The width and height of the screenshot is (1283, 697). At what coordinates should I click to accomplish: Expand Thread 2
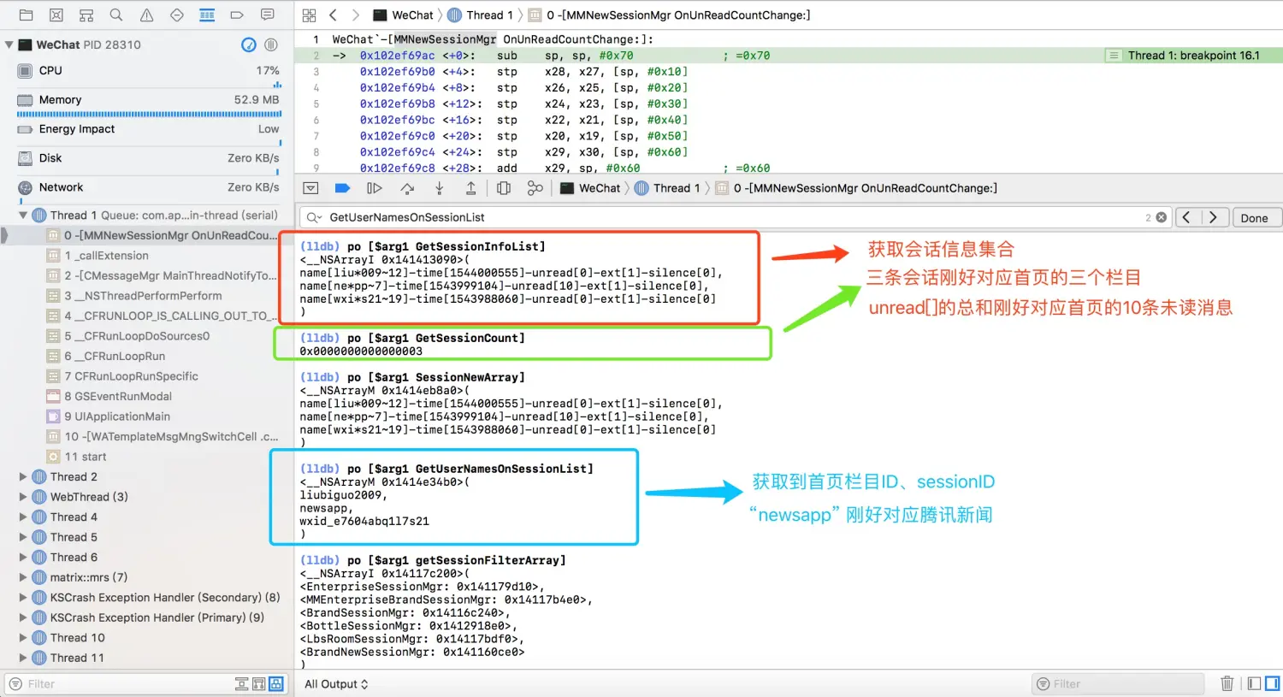(23, 477)
